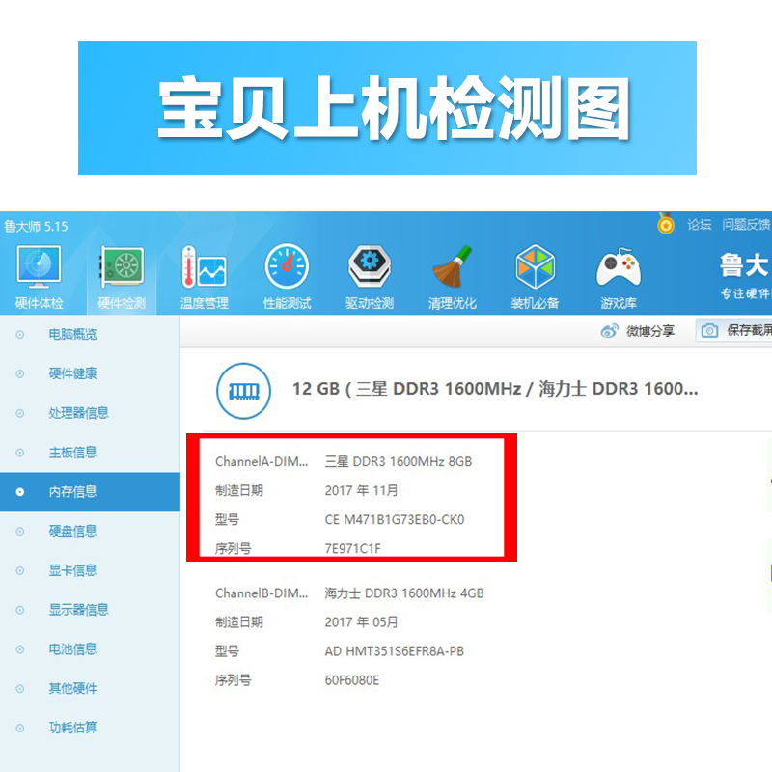Select 电脑概览 in sidebar
The width and height of the screenshot is (772, 772).
pyautogui.click(x=73, y=334)
